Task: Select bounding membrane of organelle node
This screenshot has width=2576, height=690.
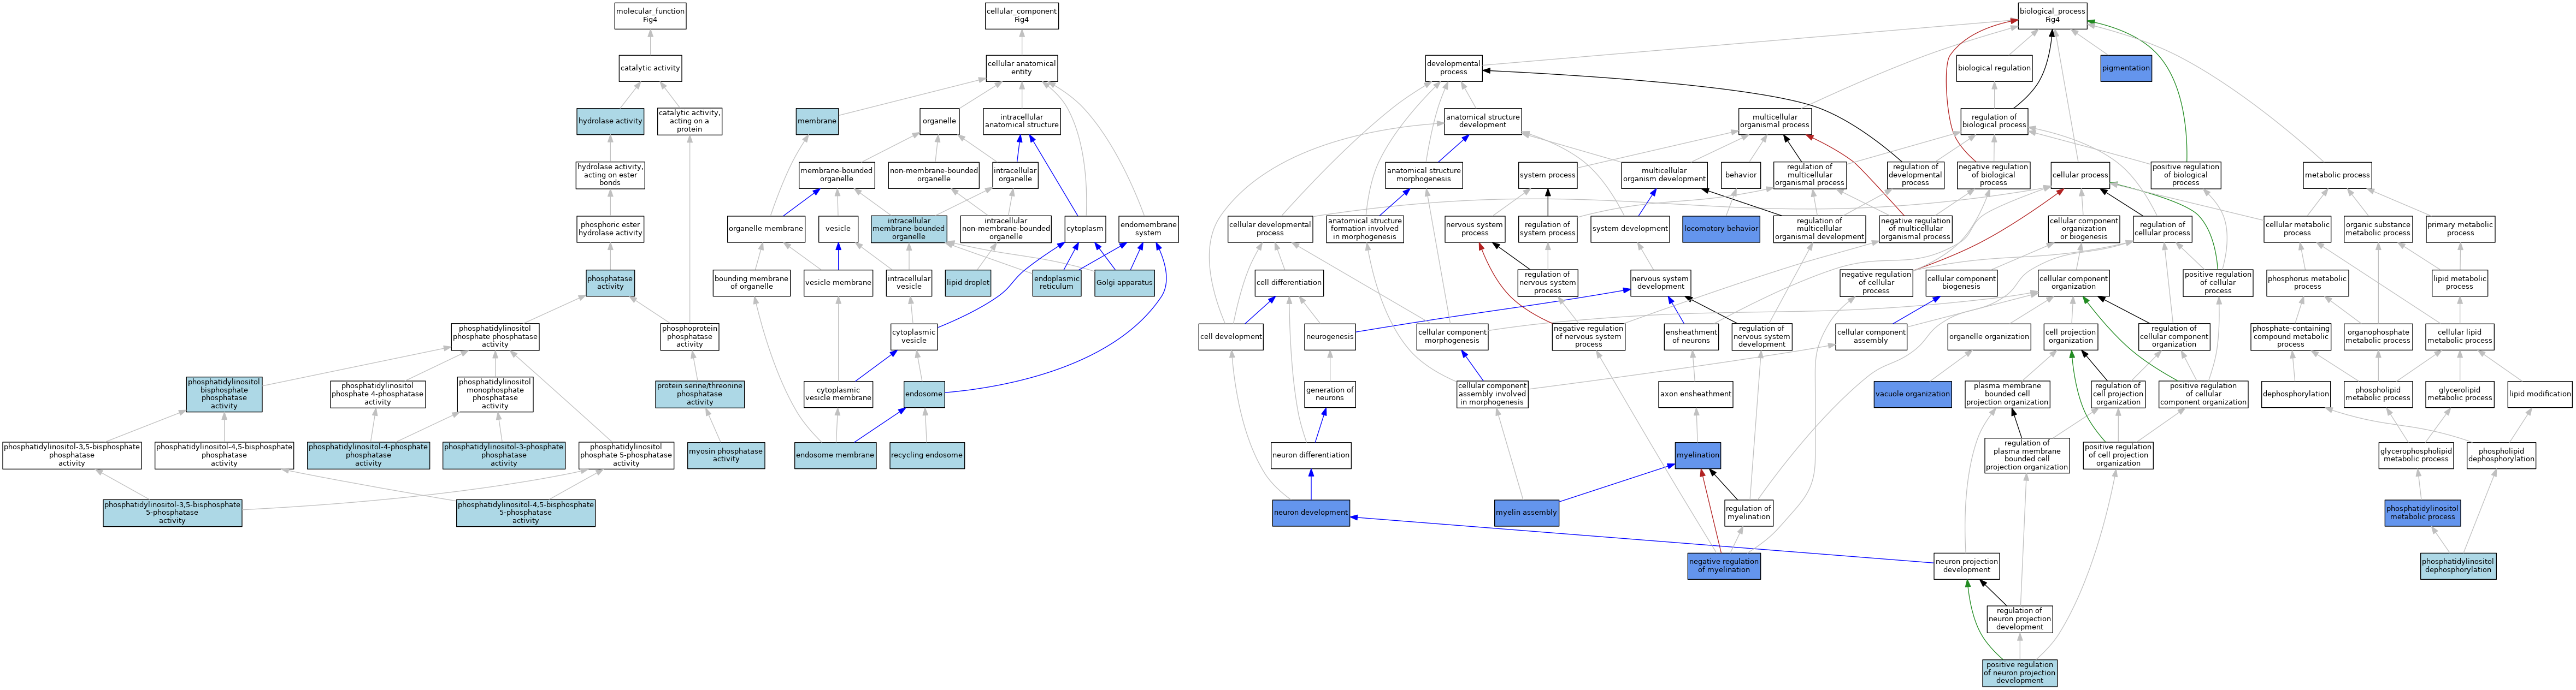Action: point(751,283)
